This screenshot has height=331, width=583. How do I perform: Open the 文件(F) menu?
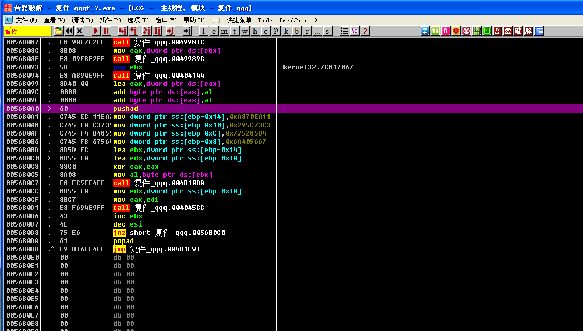coord(26,20)
